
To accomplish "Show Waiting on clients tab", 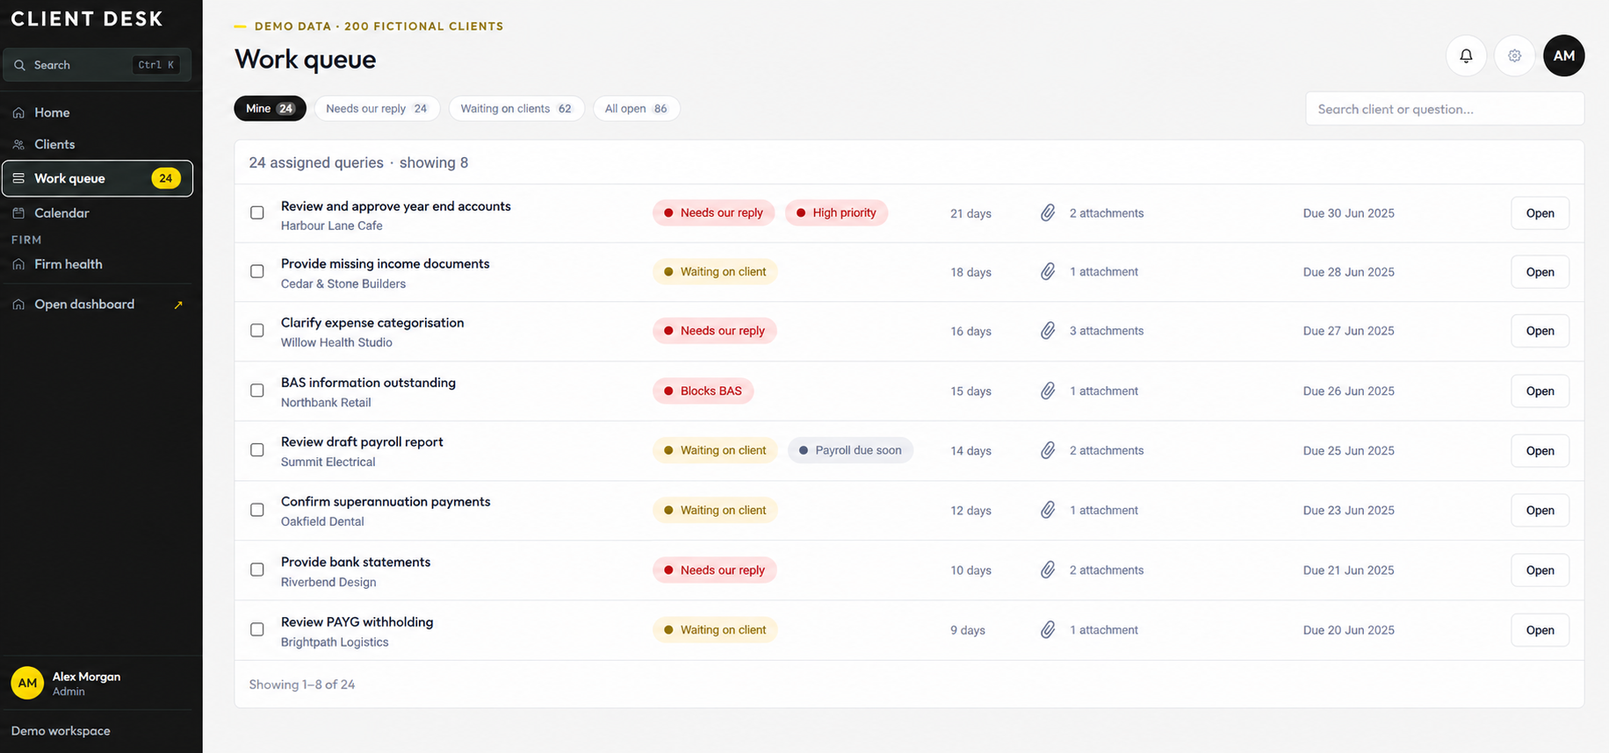I will click(x=516, y=109).
